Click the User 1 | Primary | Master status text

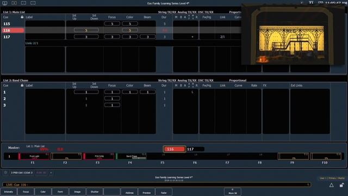point(332,178)
